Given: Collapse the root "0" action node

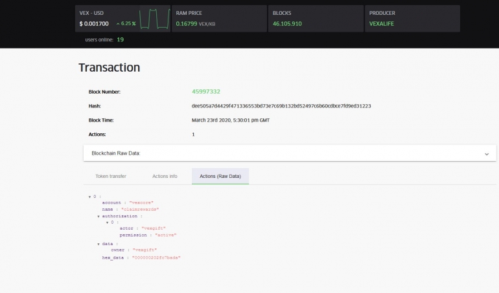Looking at the screenshot, I should point(89,197).
